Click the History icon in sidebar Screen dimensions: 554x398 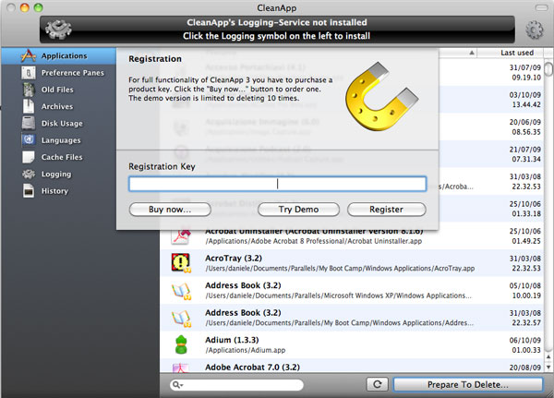29,191
